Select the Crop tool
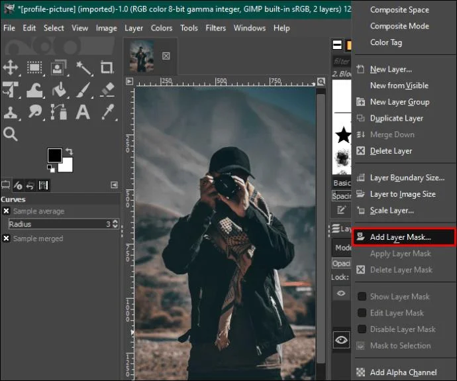 [x=107, y=68]
